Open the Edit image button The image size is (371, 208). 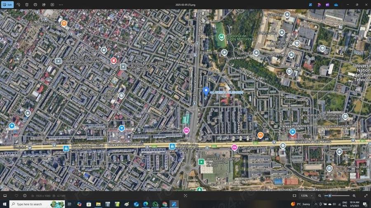coord(7,5)
